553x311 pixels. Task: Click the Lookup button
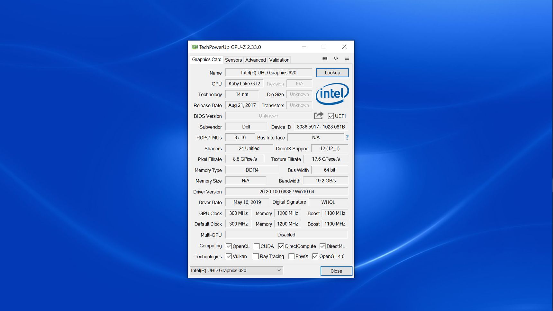[332, 73]
